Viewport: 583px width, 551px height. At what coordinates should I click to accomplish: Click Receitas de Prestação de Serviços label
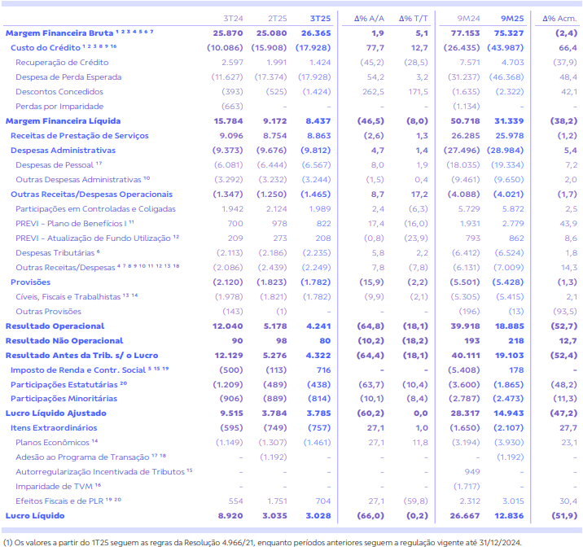(x=68, y=135)
